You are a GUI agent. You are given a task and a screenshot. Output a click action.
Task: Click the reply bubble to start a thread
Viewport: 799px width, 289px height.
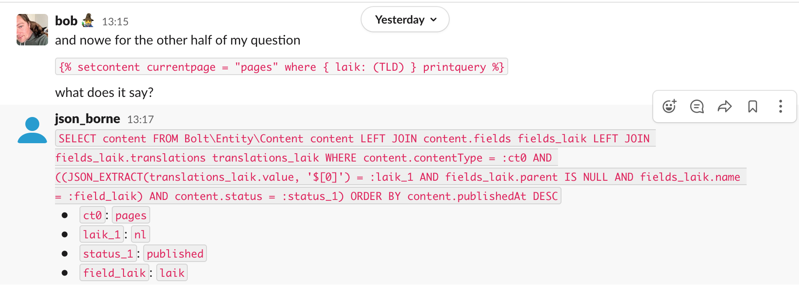point(697,106)
